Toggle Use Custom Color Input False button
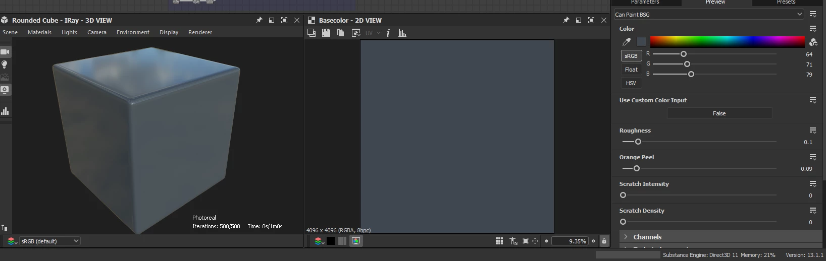The width and height of the screenshot is (826, 261). [x=719, y=113]
